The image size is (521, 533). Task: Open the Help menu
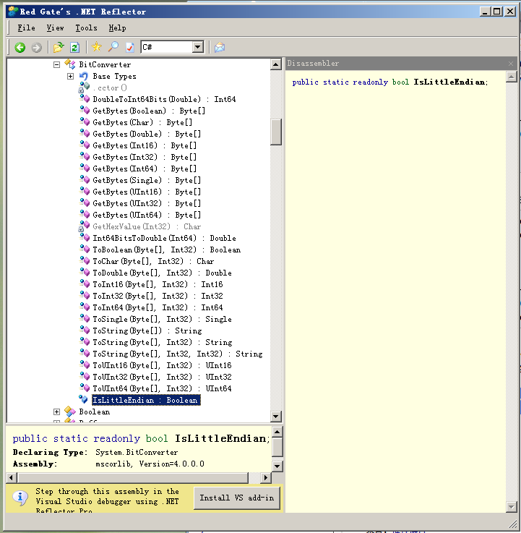click(118, 28)
